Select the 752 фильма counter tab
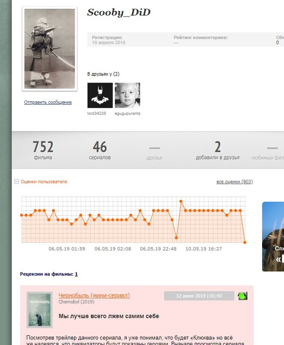This screenshot has height=345, width=284. [43, 150]
